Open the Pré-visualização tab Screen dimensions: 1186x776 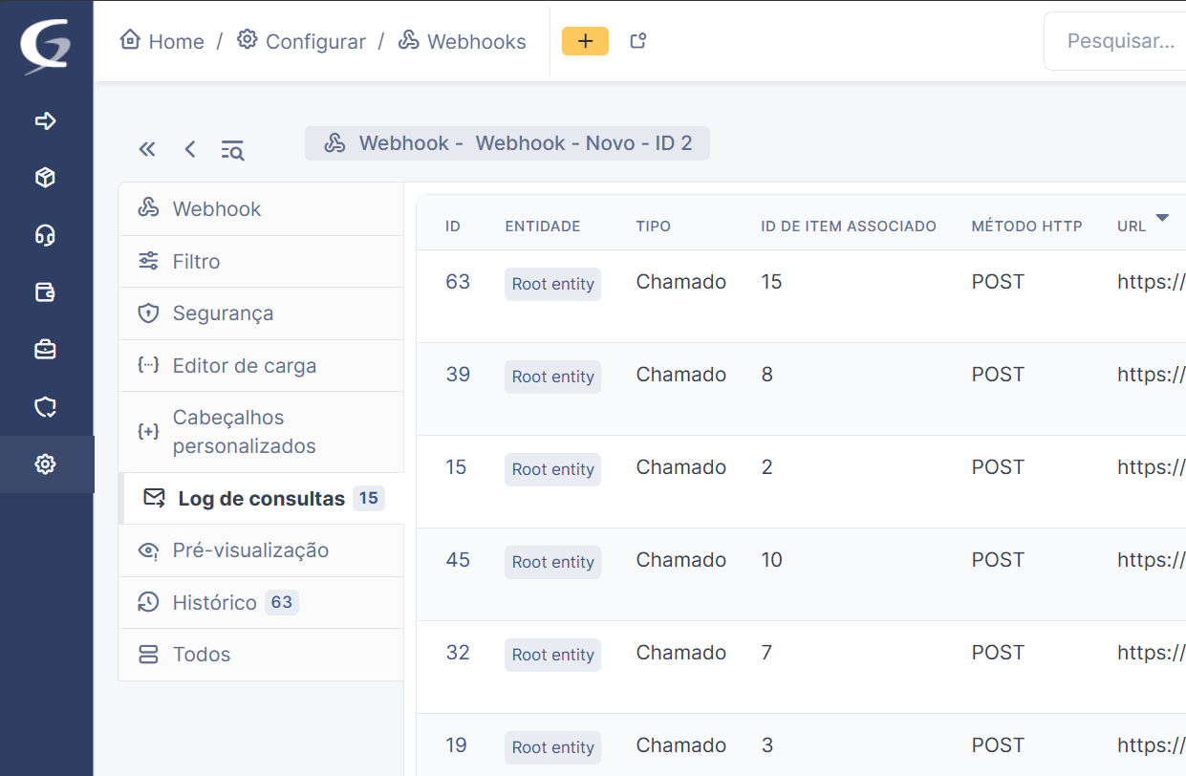tap(250, 550)
